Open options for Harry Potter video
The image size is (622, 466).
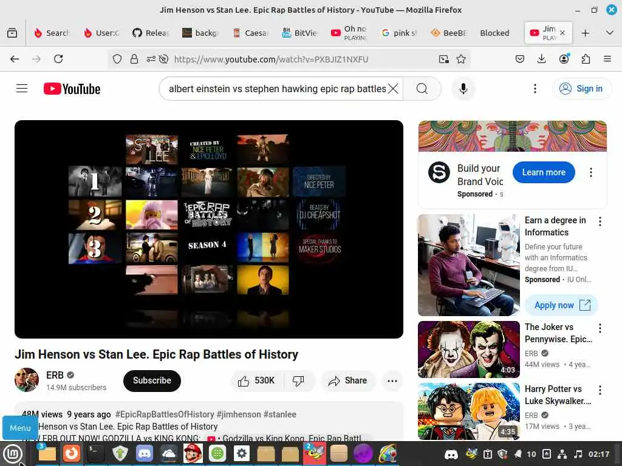click(x=600, y=390)
